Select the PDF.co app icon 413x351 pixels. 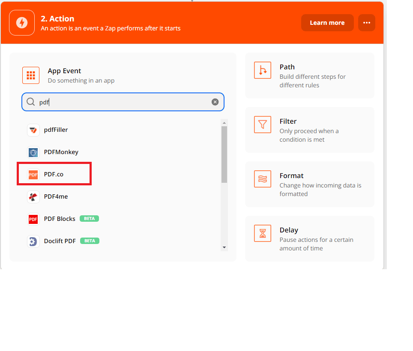click(33, 174)
